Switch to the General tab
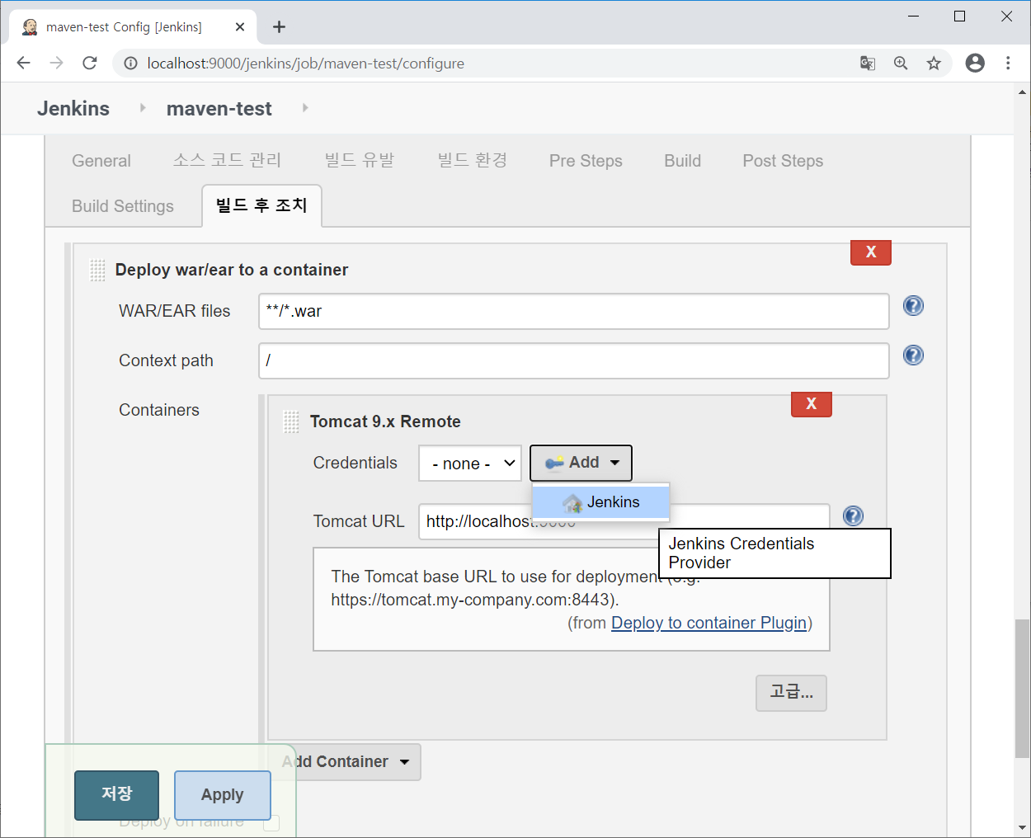Image resolution: width=1031 pixels, height=838 pixels. tap(101, 161)
